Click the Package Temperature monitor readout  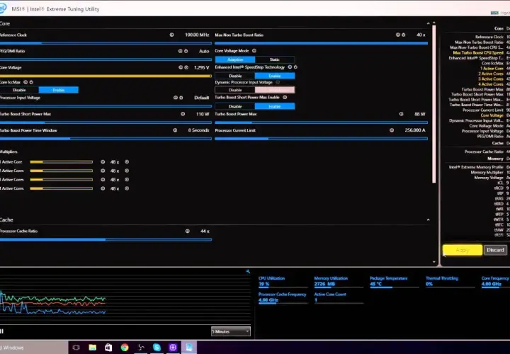pos(394,282)
